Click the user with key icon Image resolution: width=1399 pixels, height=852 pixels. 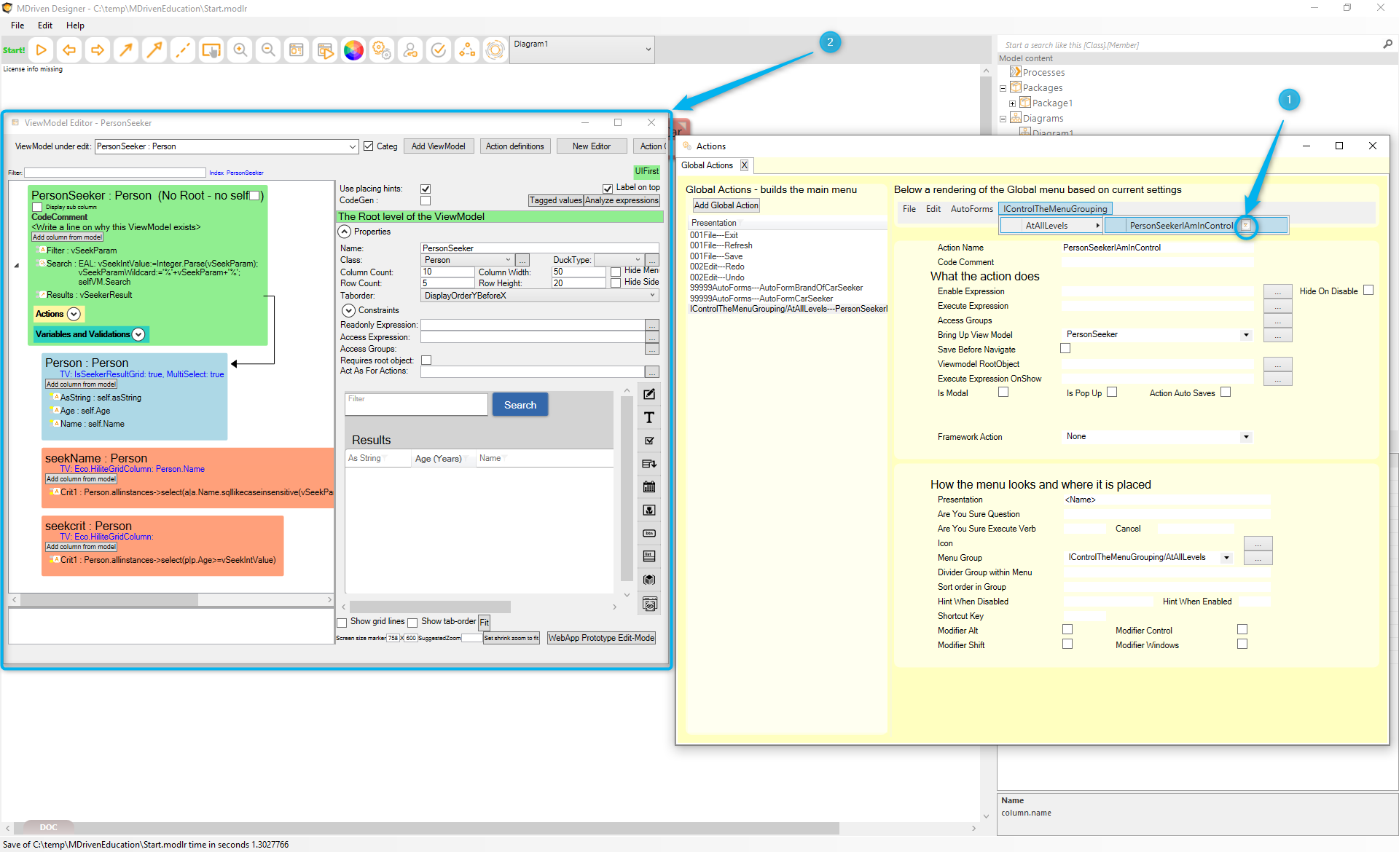tap(410, 50)
